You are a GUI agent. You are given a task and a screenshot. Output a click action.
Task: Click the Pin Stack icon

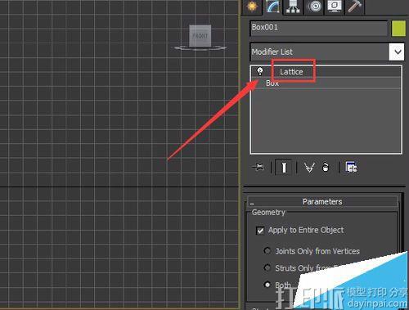pyautogui.click(x=258, y=167)
